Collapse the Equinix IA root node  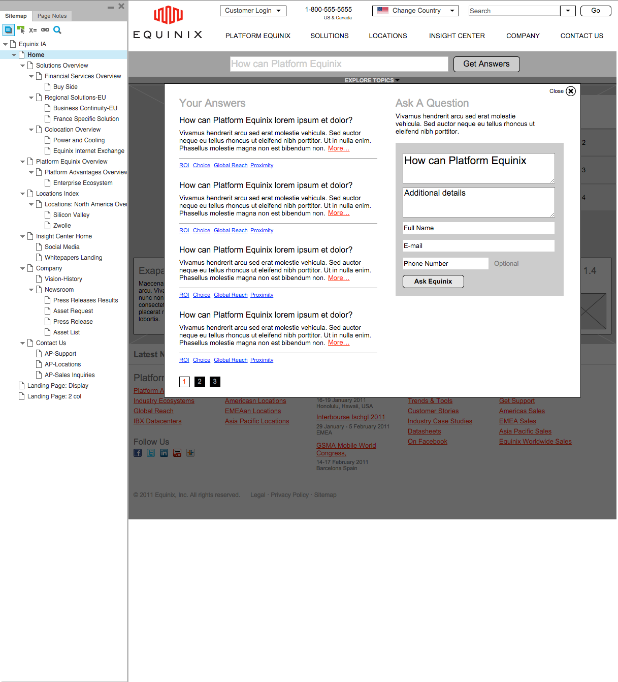5,44
